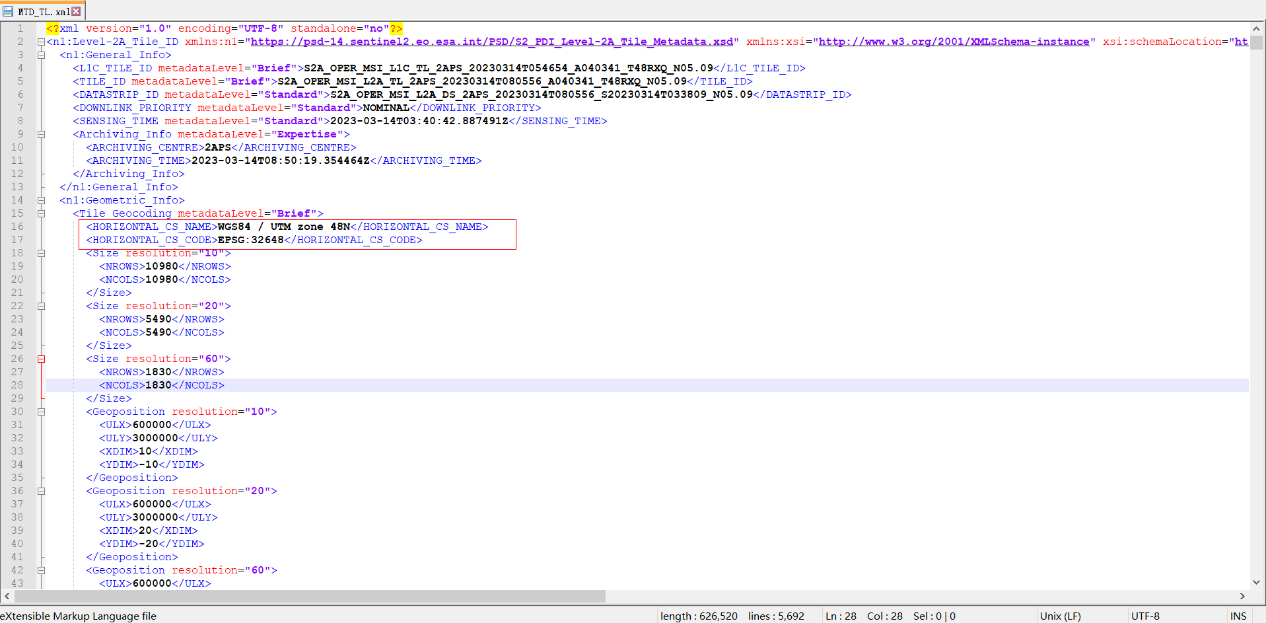Click the save-state disk icon on MTD_TL.xml tab

(x=8, y=11)
